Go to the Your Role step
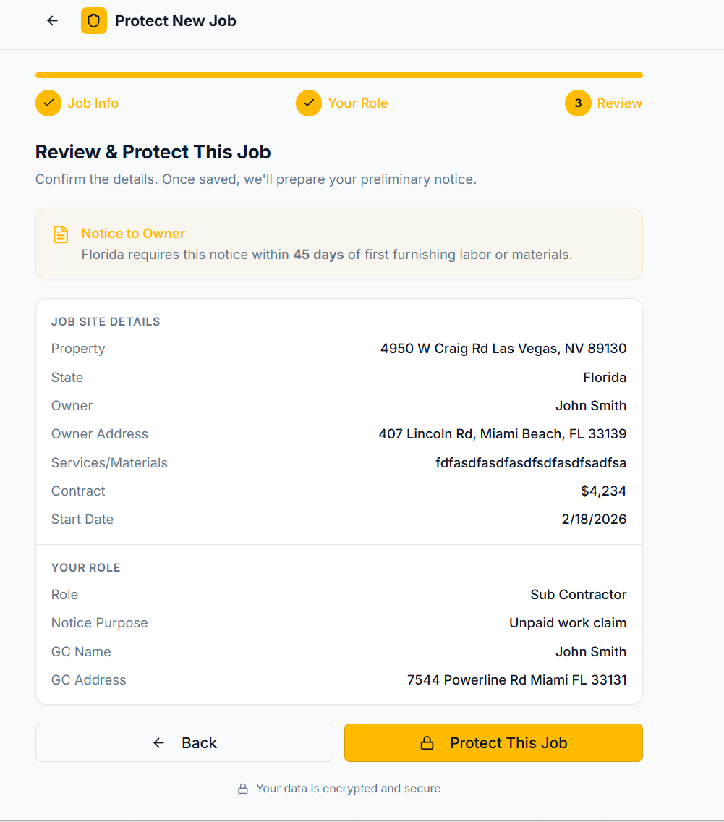Screen dimensions: 724x822 tap(358, 103)
